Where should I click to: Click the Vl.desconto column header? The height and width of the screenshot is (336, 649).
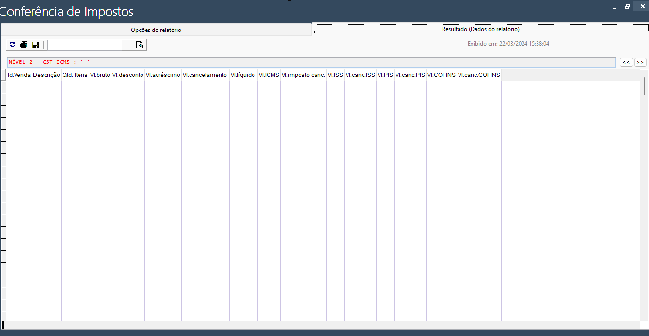(128, 75)
